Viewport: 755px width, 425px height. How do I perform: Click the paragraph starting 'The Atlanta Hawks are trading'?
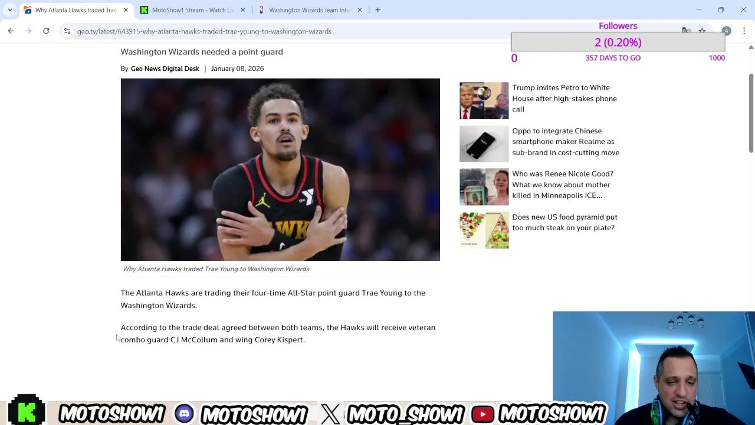(x=273, y=299)
